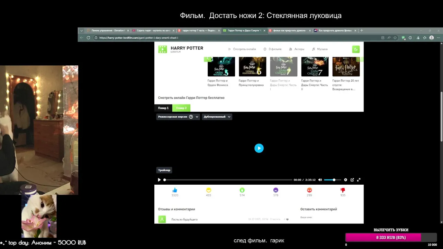Click the Оставить комментарий heading
Viewport: 443px width, 249px height.
(x=318, y=209)
